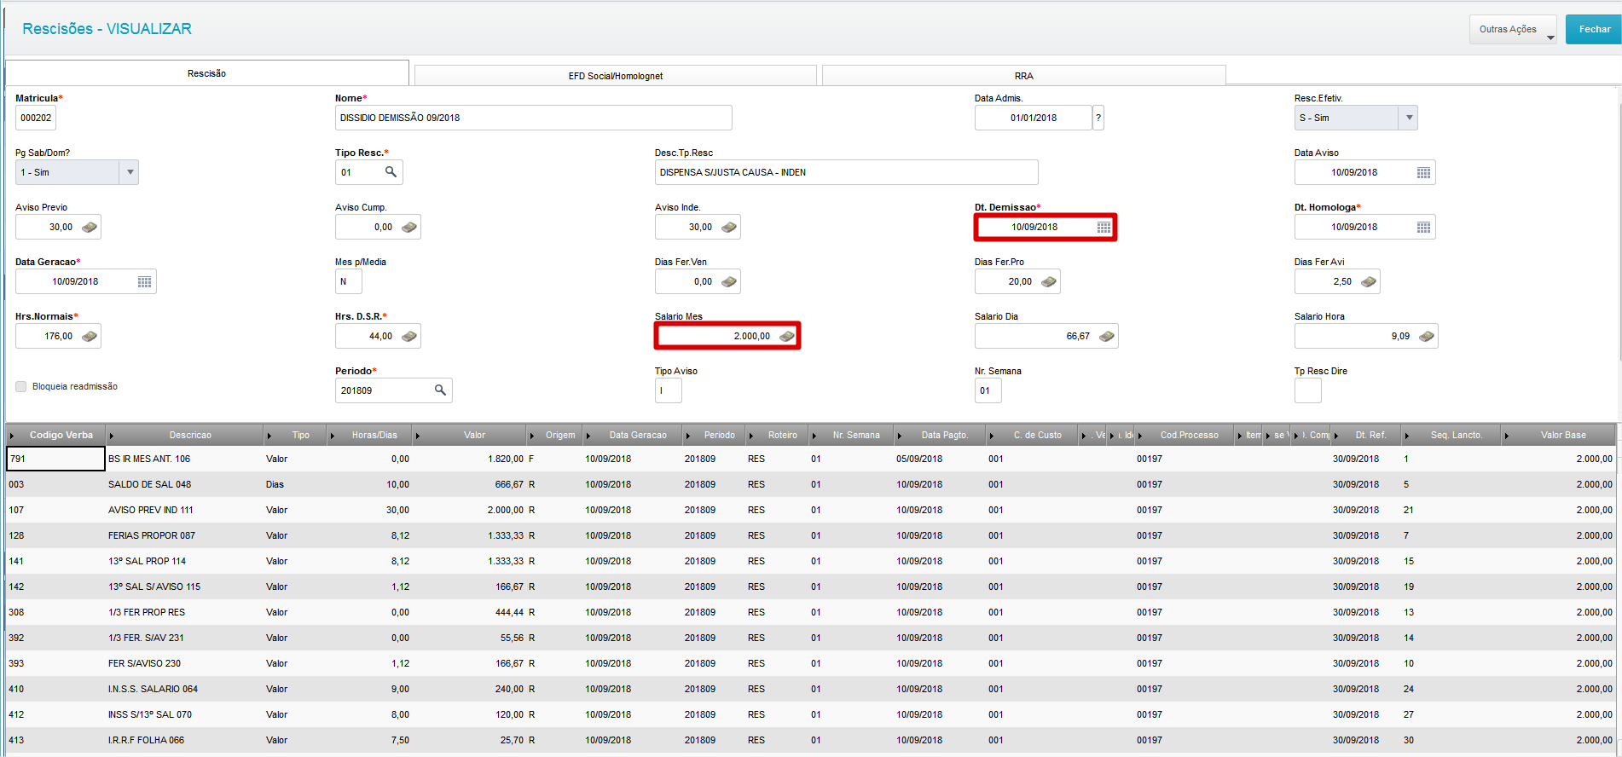
Task: Select row 1/3 FER PROP RES
Action: (810, 612)
